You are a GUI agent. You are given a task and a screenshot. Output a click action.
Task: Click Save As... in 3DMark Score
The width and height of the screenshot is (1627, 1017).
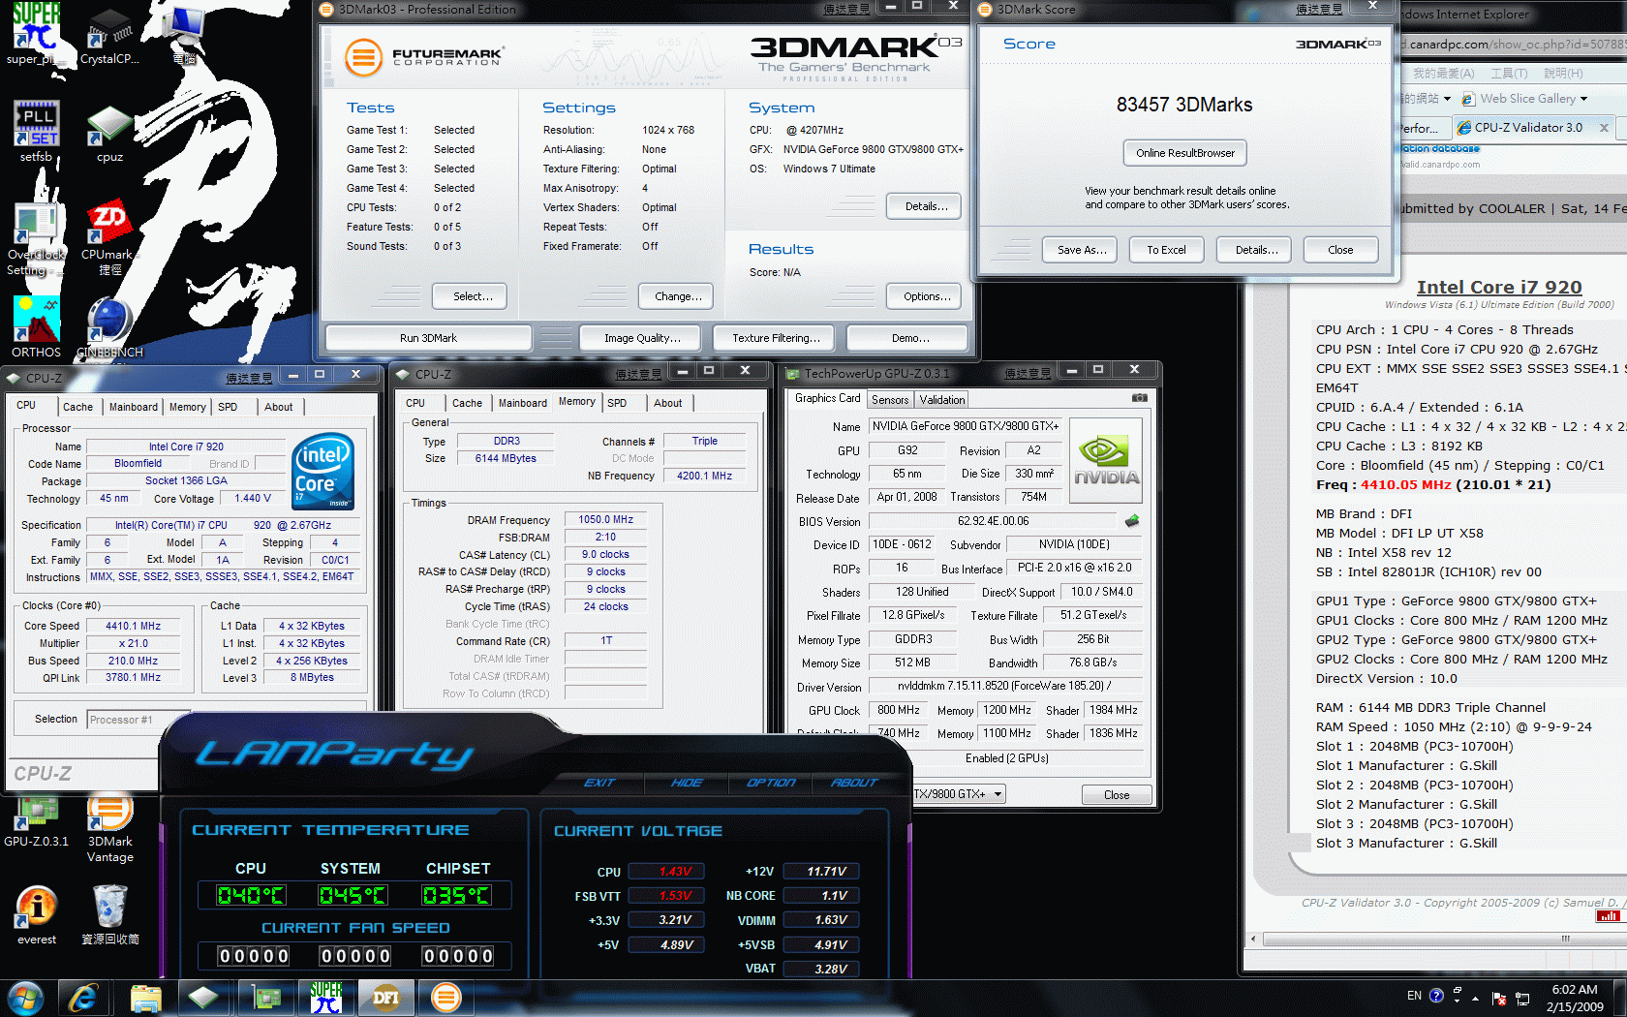coord(1082,250)
